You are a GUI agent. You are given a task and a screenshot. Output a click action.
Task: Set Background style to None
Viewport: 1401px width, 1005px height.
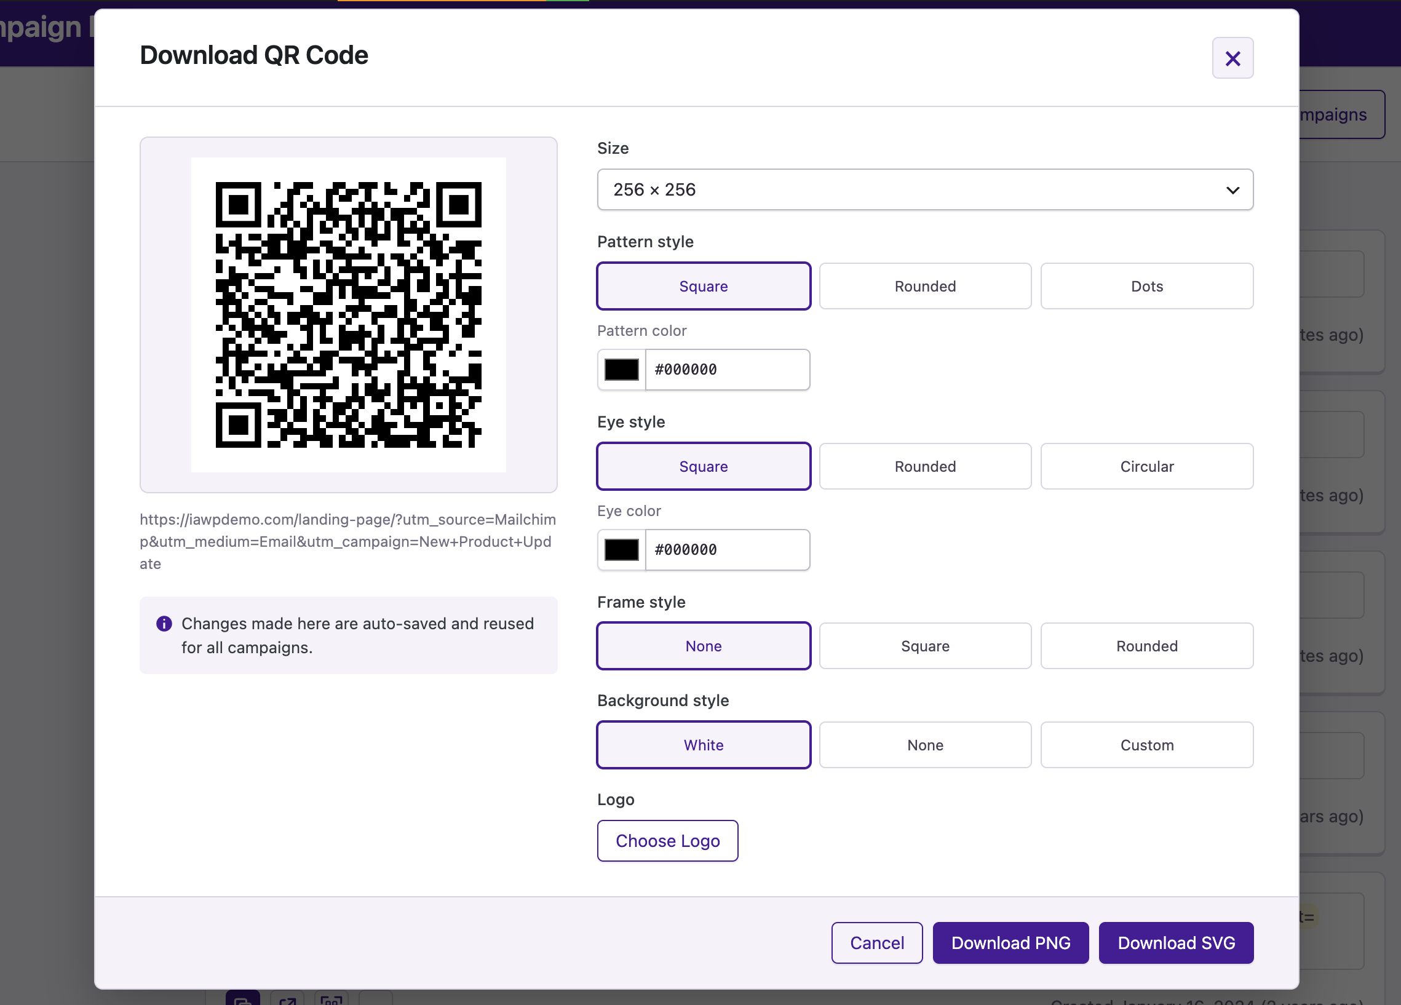coord(925,745)
